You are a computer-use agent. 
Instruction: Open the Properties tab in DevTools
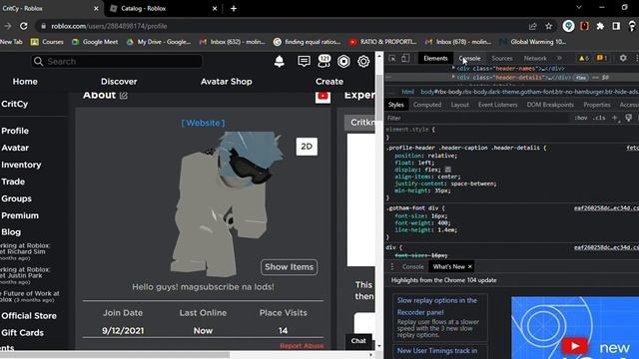click(597, 105)
